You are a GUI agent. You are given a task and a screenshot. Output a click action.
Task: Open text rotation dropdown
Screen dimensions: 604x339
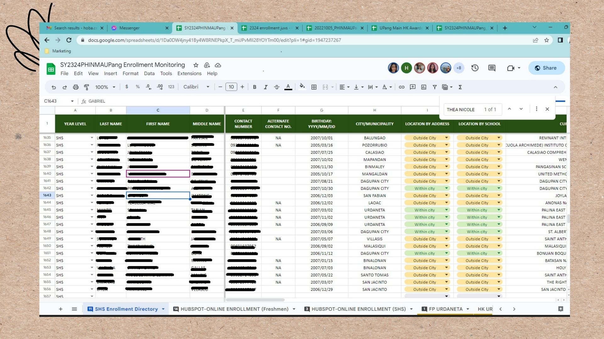pyautogui.click(x=387, y=87)
